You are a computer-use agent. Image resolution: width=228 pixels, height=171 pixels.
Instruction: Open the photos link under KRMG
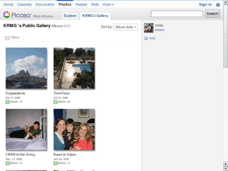(160, 30)
